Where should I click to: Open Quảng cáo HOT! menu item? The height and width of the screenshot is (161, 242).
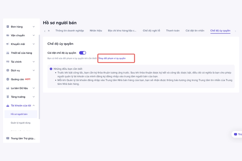click(x=20, y=79)
